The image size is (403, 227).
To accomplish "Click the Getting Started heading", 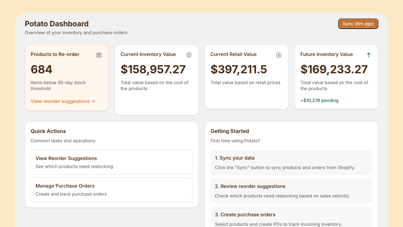I will [x=230, y=131].
